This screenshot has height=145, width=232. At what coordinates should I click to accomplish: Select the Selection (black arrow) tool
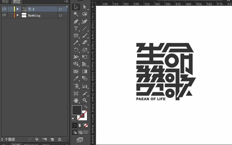click(x=76, y=7)
